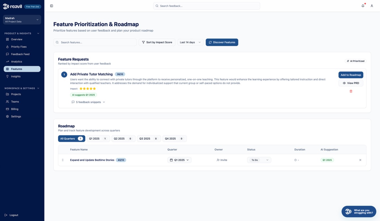Switch to the Q2 2025 roadmap tab

(123, 139)
